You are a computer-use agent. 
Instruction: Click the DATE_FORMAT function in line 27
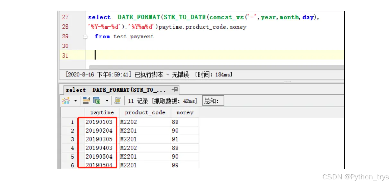[139, 17]
